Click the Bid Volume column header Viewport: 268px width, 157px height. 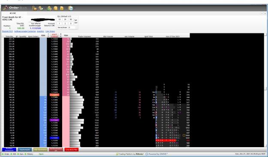click(108, 36)
